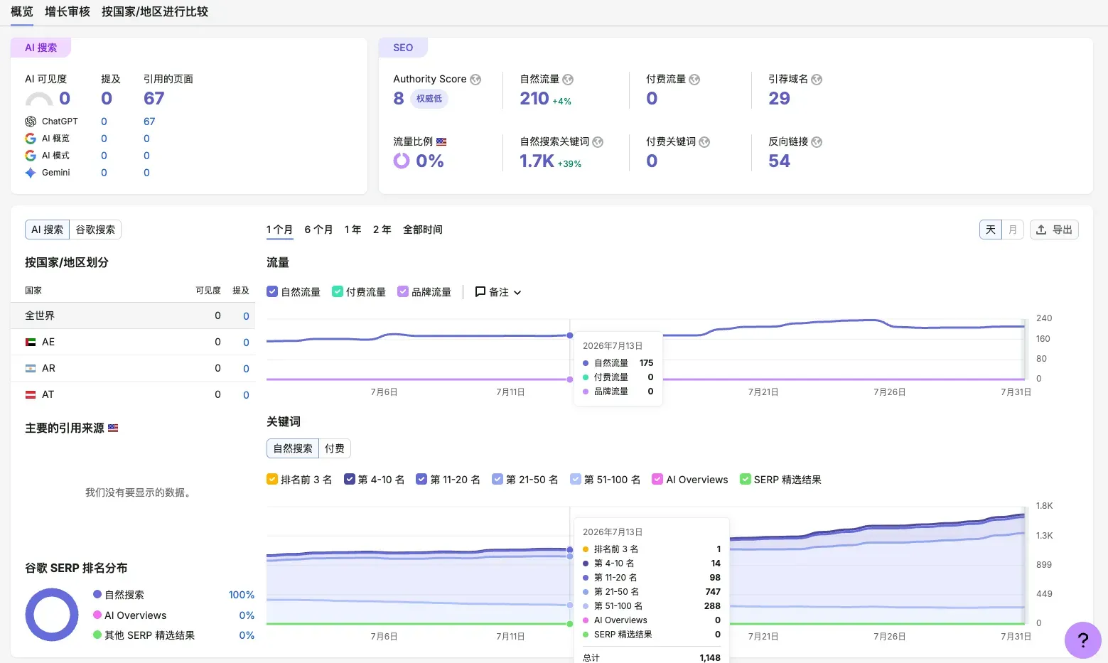
Task: Click the 210 organic traffic value
Action: (534, 98)
